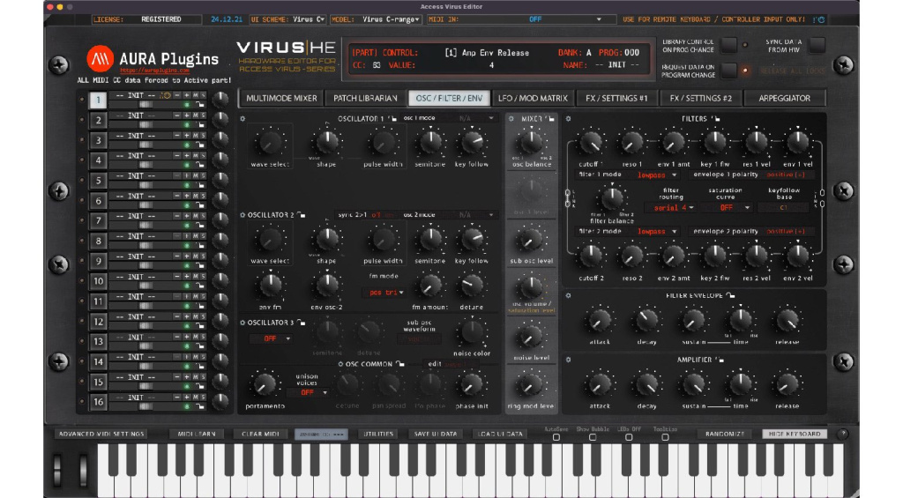Open the saturation curve OFF dropdown

728,208
